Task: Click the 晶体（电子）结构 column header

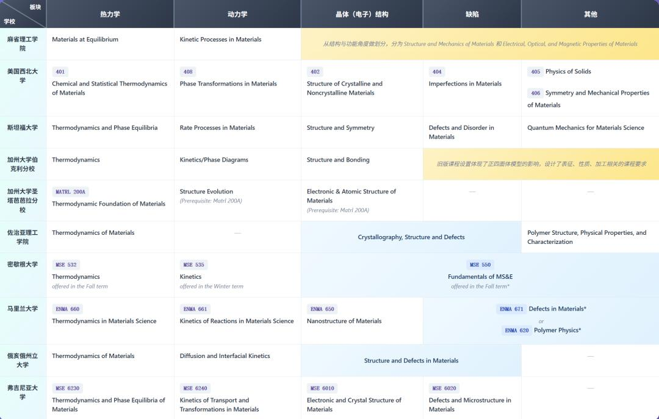Action: click(x=362, y=14)
